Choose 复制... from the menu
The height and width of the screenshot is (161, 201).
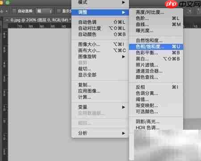(100, 85)
